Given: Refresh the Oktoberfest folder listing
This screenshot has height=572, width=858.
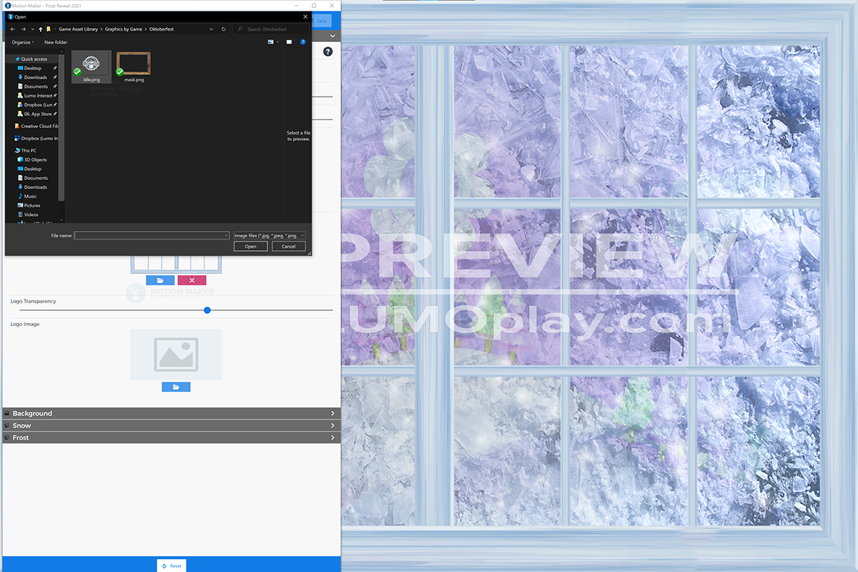Looking at the screenshot, I should pos(224,29).
